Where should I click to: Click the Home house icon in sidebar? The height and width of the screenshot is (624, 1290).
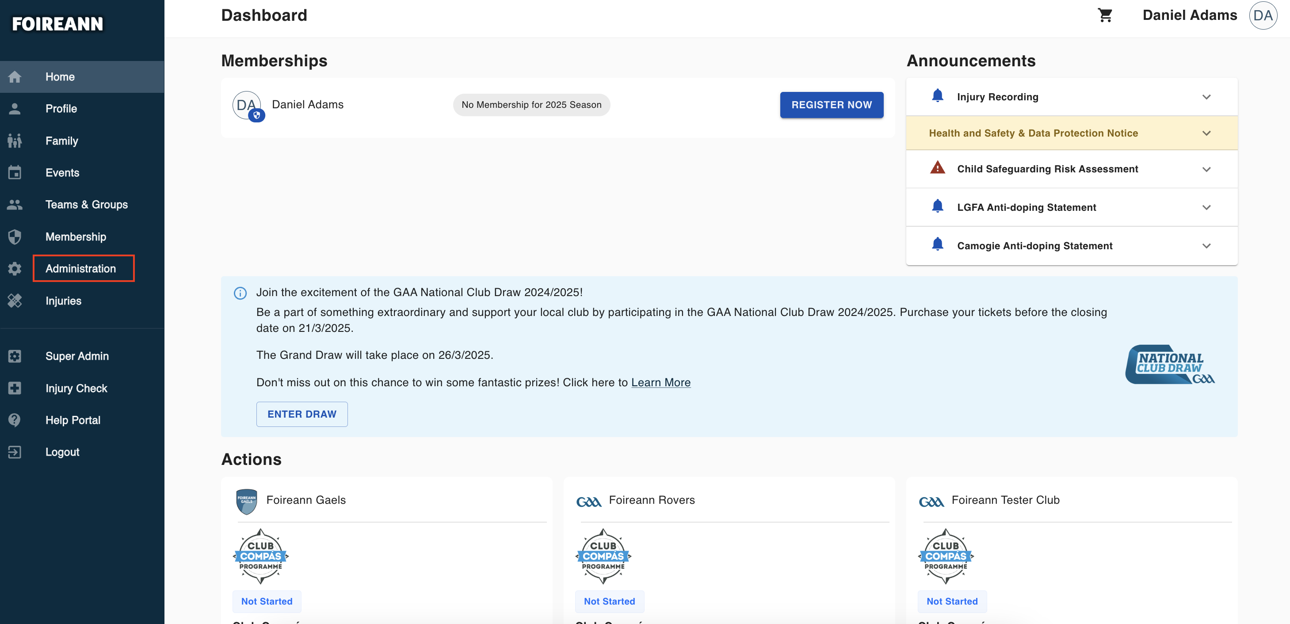coord(15,77)
